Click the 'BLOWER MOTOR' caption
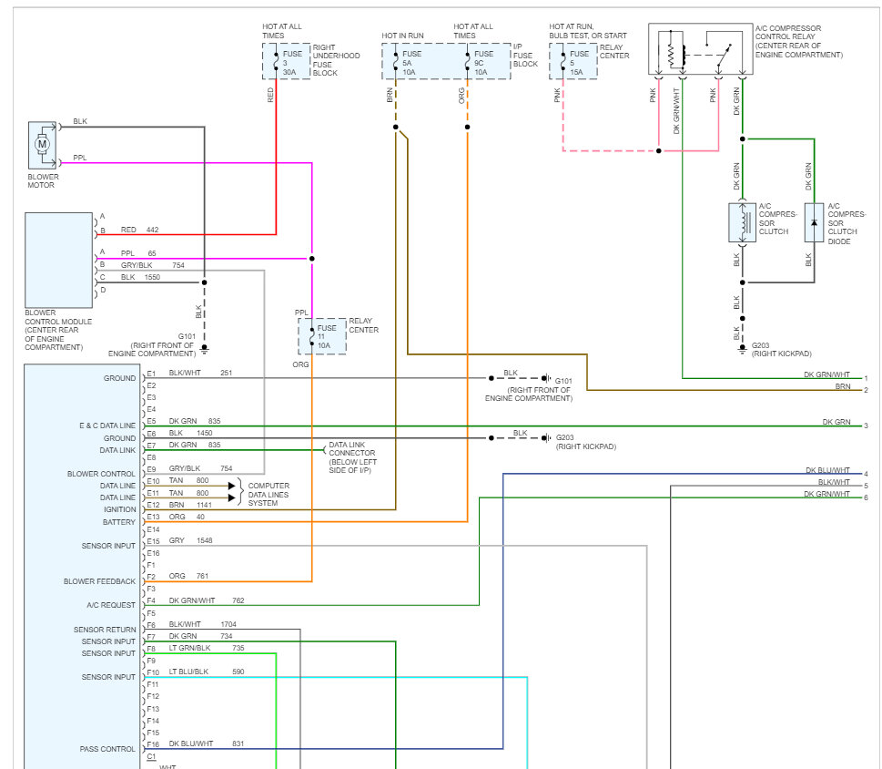 tap(44, 180)
